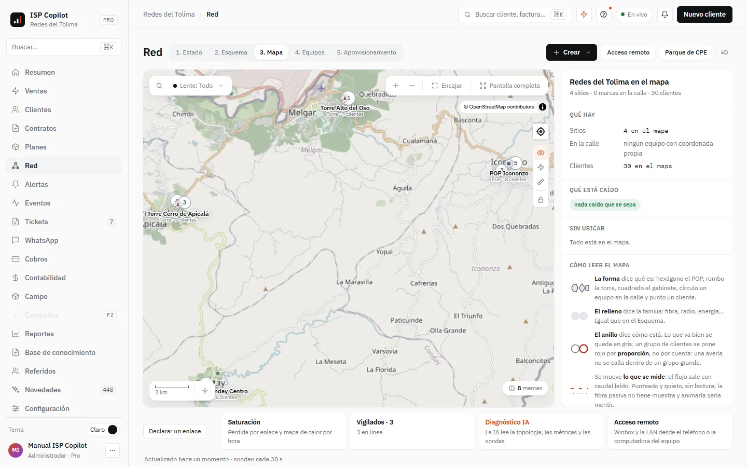The width and height of the screenshot is (747, 467).
Task: Switch to the 5. Aprovisionamiento tab
Action: click(367, 52)
